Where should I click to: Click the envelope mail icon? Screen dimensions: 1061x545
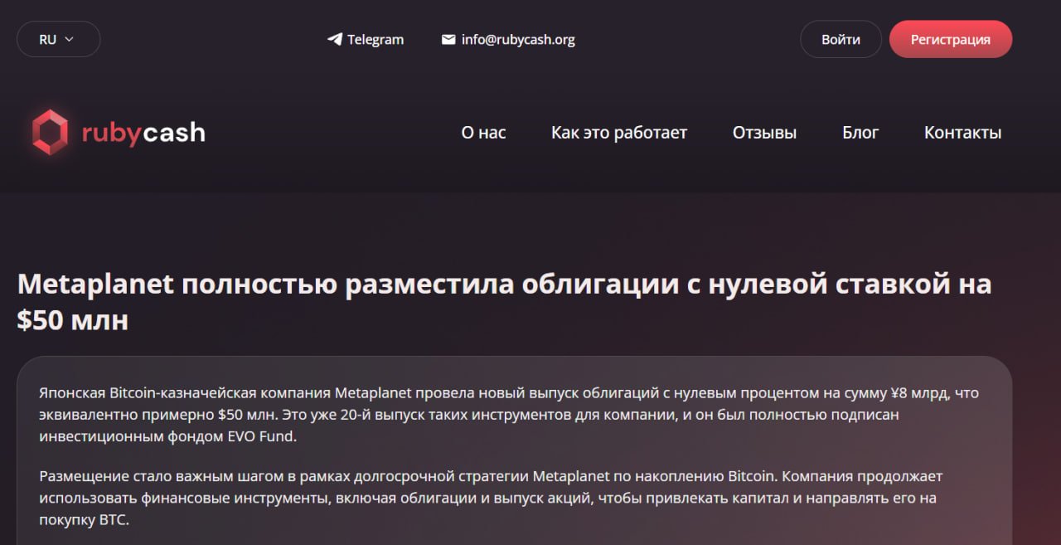click(x=448, y=39)
